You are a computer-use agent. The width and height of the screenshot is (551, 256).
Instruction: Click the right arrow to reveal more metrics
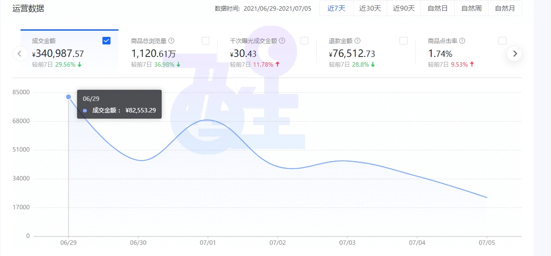click(514, 53)
